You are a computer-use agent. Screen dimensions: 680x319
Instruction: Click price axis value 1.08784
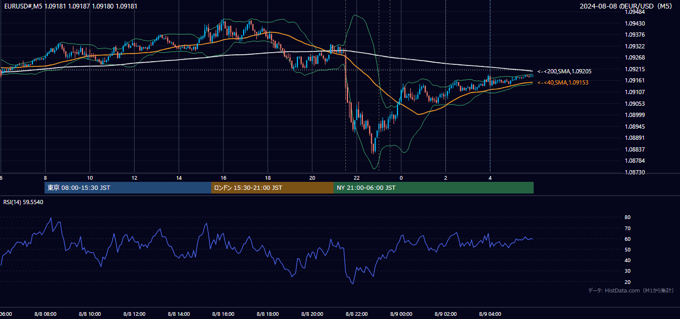(x=634, y=161)
